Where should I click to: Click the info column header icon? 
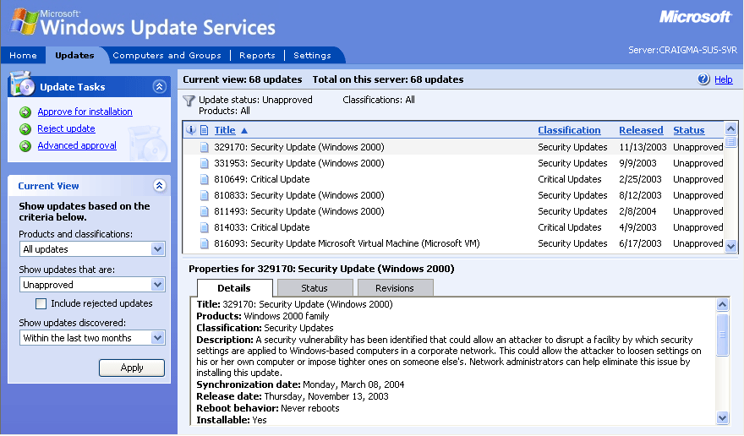coord(191,130)
